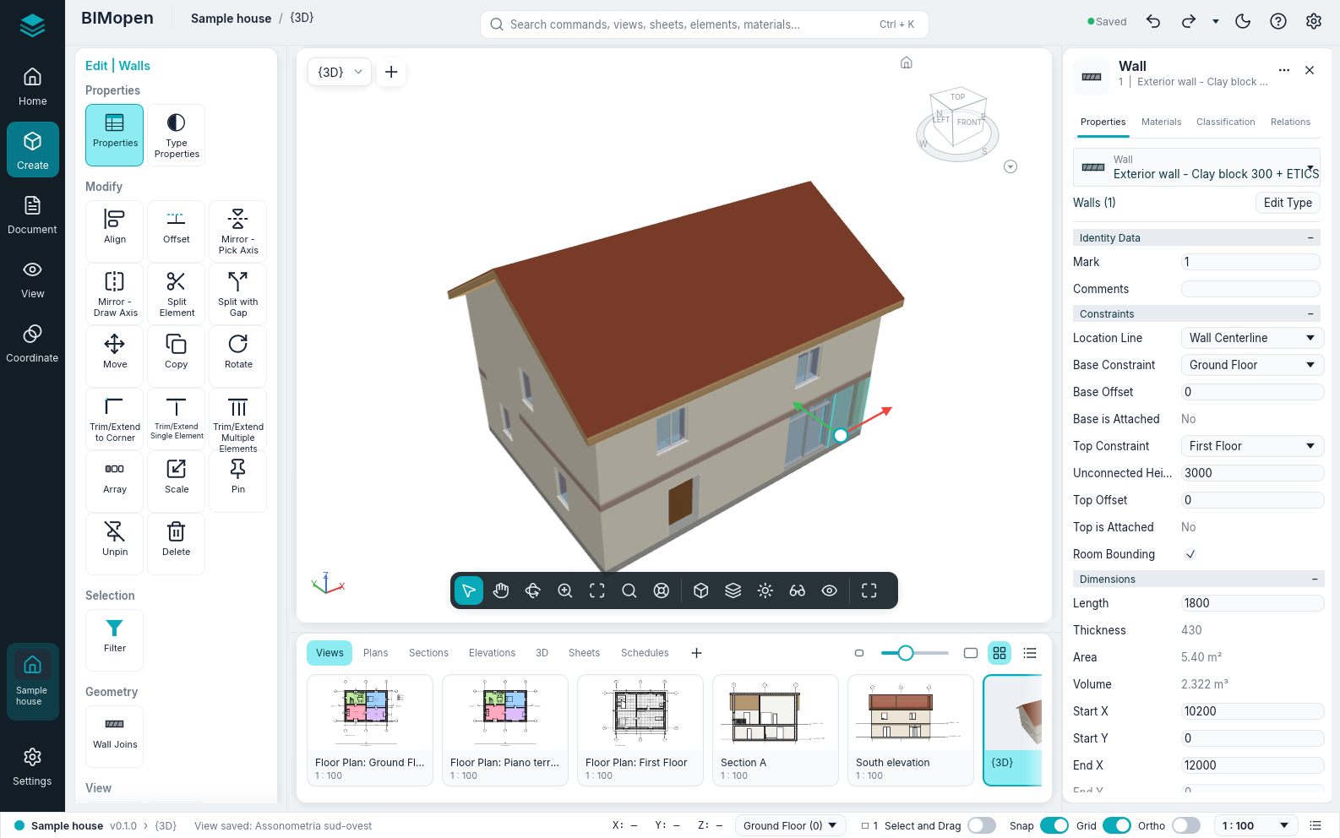Viewport: 1340px width, 838px height.
Task: Enable the Ortho toggle
Action: tap(1186, 825)
